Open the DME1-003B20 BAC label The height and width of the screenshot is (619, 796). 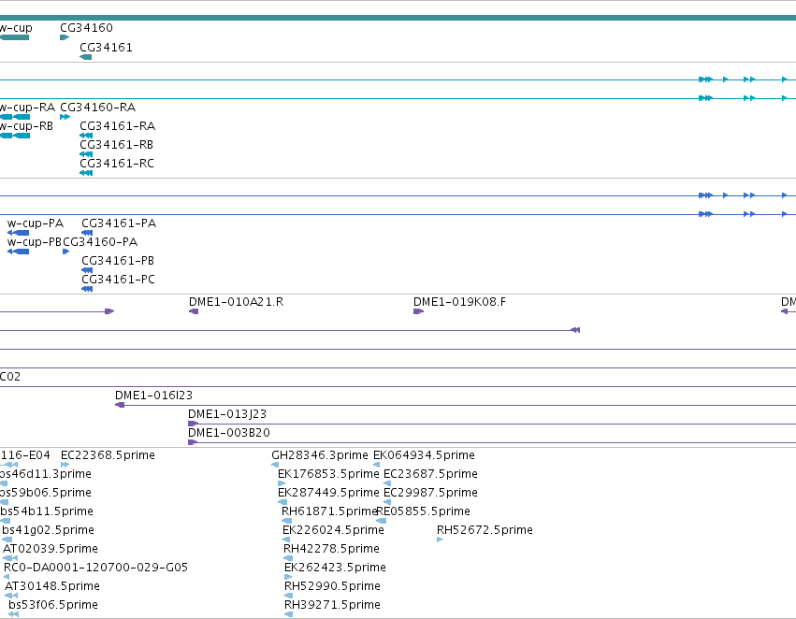point(229,433)
